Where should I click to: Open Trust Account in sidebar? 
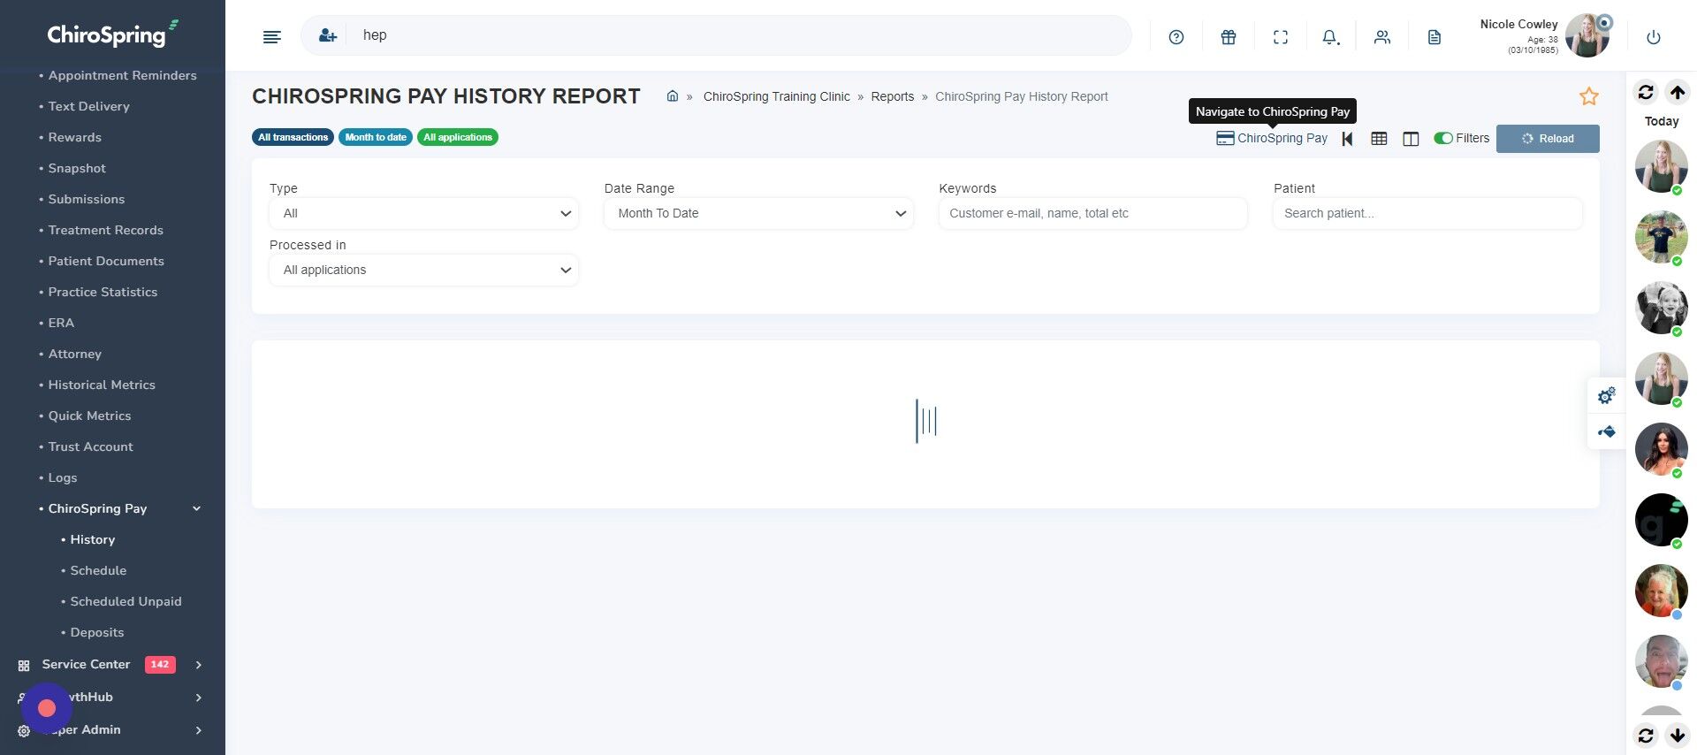90,446
